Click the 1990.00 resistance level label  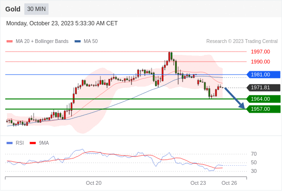tap(260, 62)
